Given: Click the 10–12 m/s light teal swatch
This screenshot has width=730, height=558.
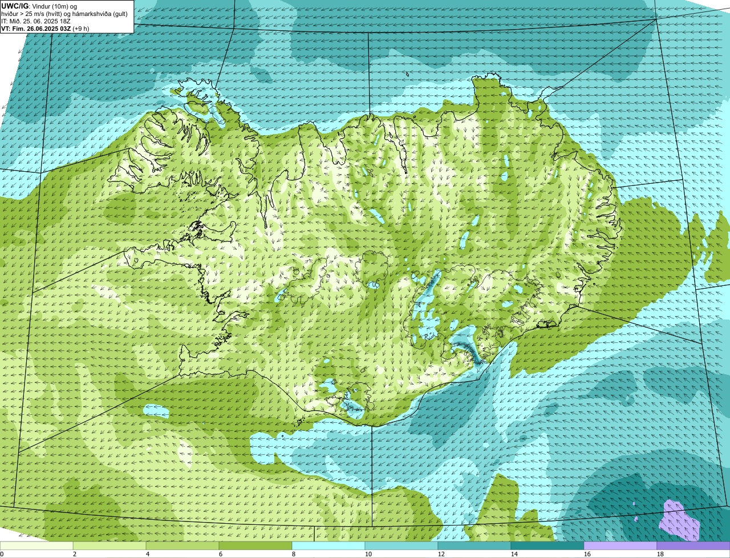Looking at the screenshot, I should 401,546.
